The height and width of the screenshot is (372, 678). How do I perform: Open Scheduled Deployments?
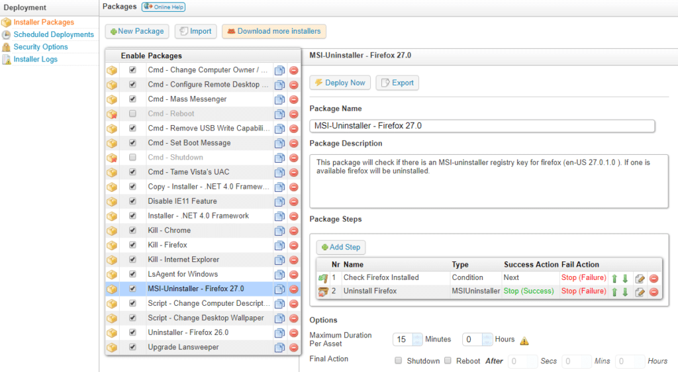(54, 34)
